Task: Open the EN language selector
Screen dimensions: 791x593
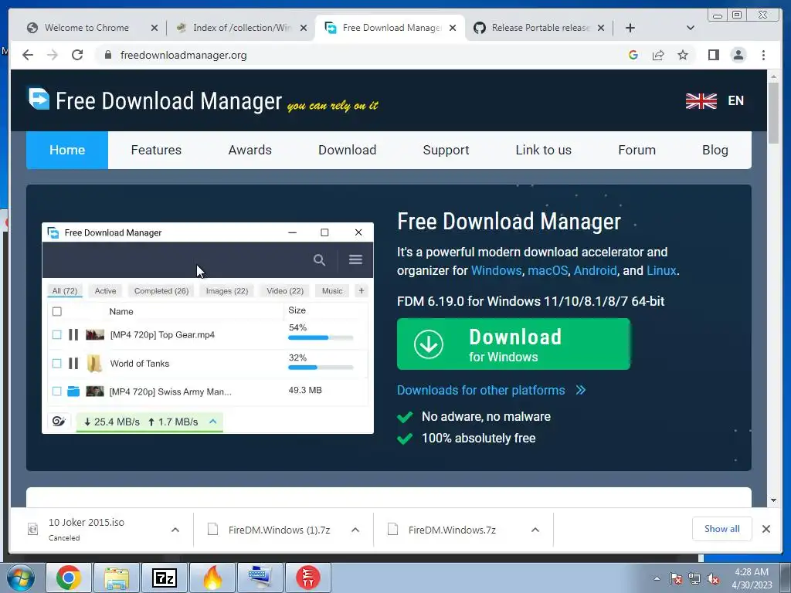Action: tap(735, 101)
